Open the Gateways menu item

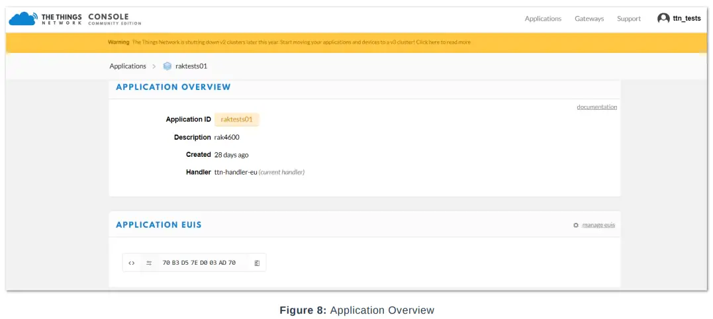point(589,19)
